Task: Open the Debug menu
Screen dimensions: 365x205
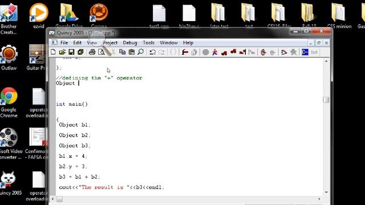Action: click(130, 43)
